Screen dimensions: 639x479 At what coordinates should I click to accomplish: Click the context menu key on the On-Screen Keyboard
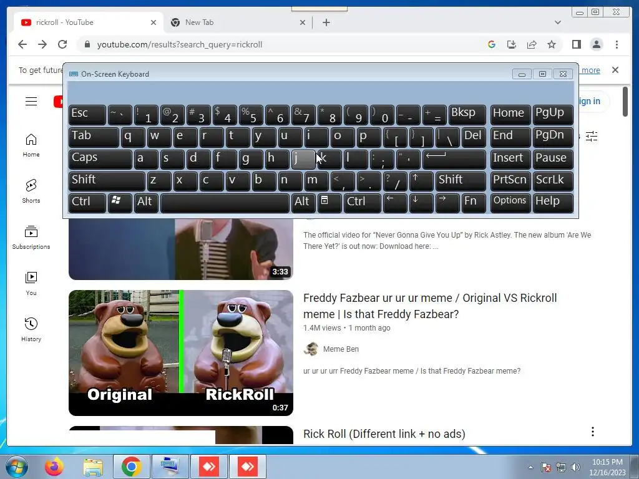pos(329,203)
